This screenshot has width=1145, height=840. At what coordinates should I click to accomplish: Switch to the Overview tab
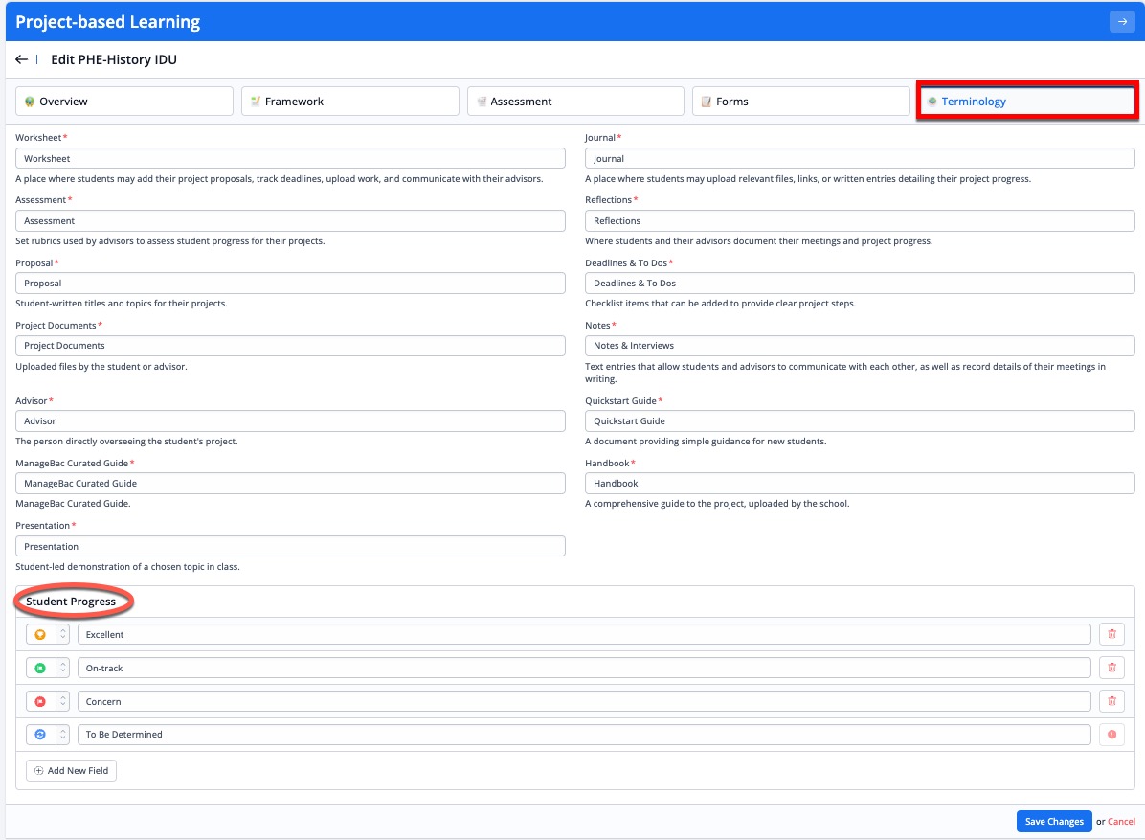pyautogui.click(x=124, y=102)
